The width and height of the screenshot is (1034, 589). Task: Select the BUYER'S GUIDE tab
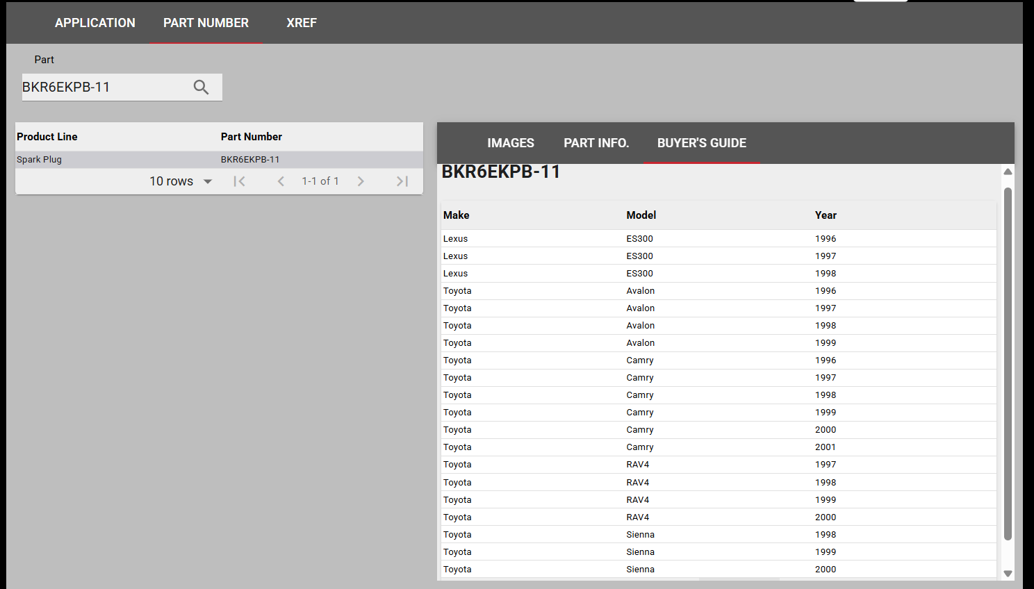[702, 143]
